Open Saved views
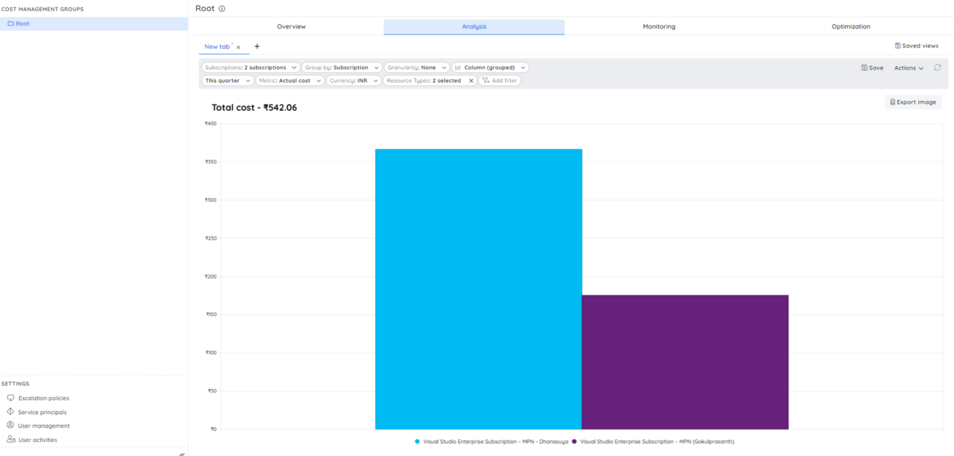The height and width of the screenshot is (456, 954). pos(917,46)
